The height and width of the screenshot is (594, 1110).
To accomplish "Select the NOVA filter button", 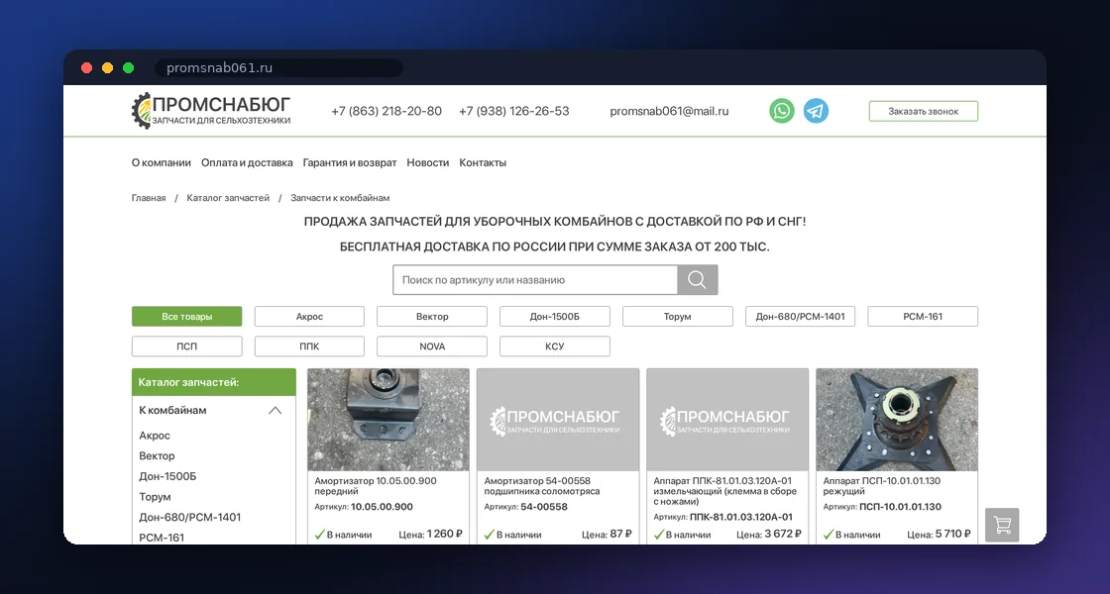I will click(432, 346).
